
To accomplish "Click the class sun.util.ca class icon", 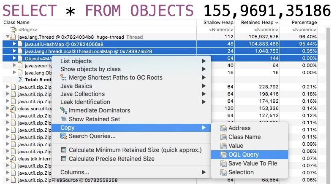I will [13, 109].
